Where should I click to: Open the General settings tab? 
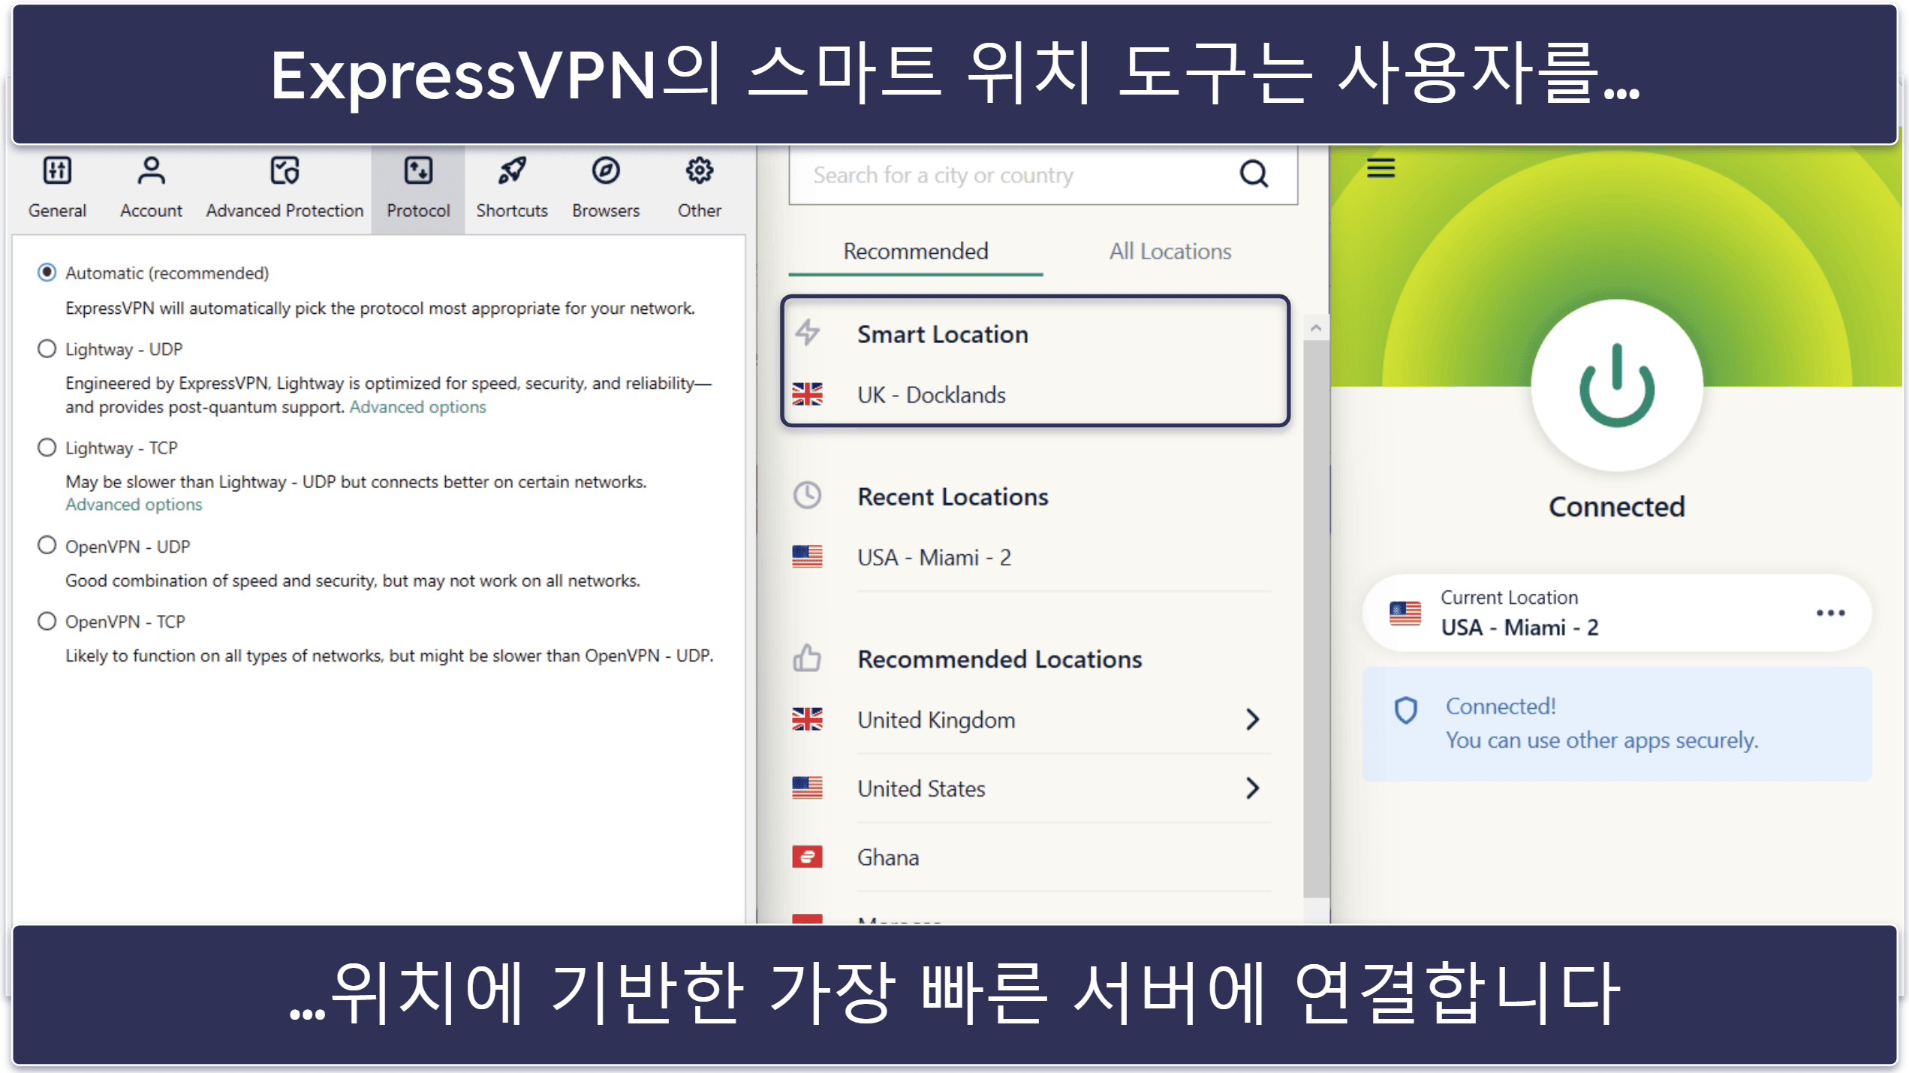click(x=57, y=188)
